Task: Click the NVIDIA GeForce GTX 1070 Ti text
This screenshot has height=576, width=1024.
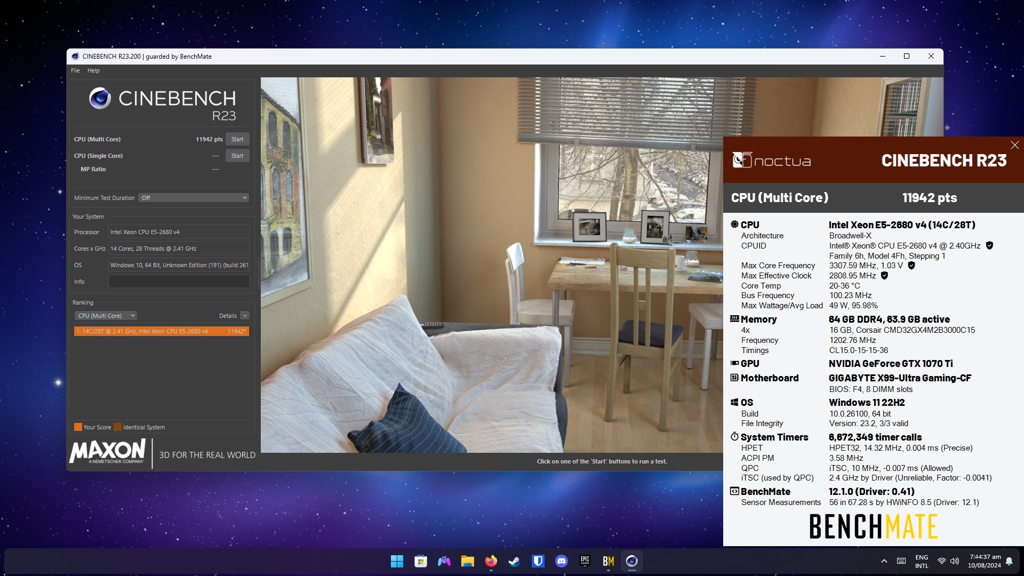Action: [x=891, y=363]
